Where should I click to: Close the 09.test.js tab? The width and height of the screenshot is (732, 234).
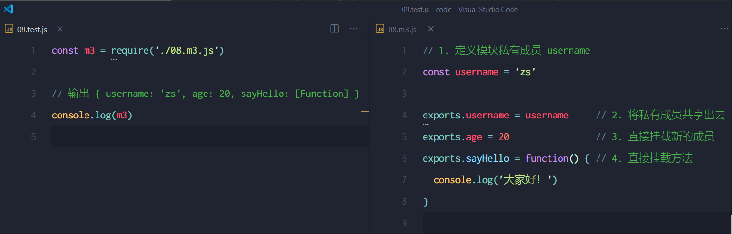tap(60, 29)
